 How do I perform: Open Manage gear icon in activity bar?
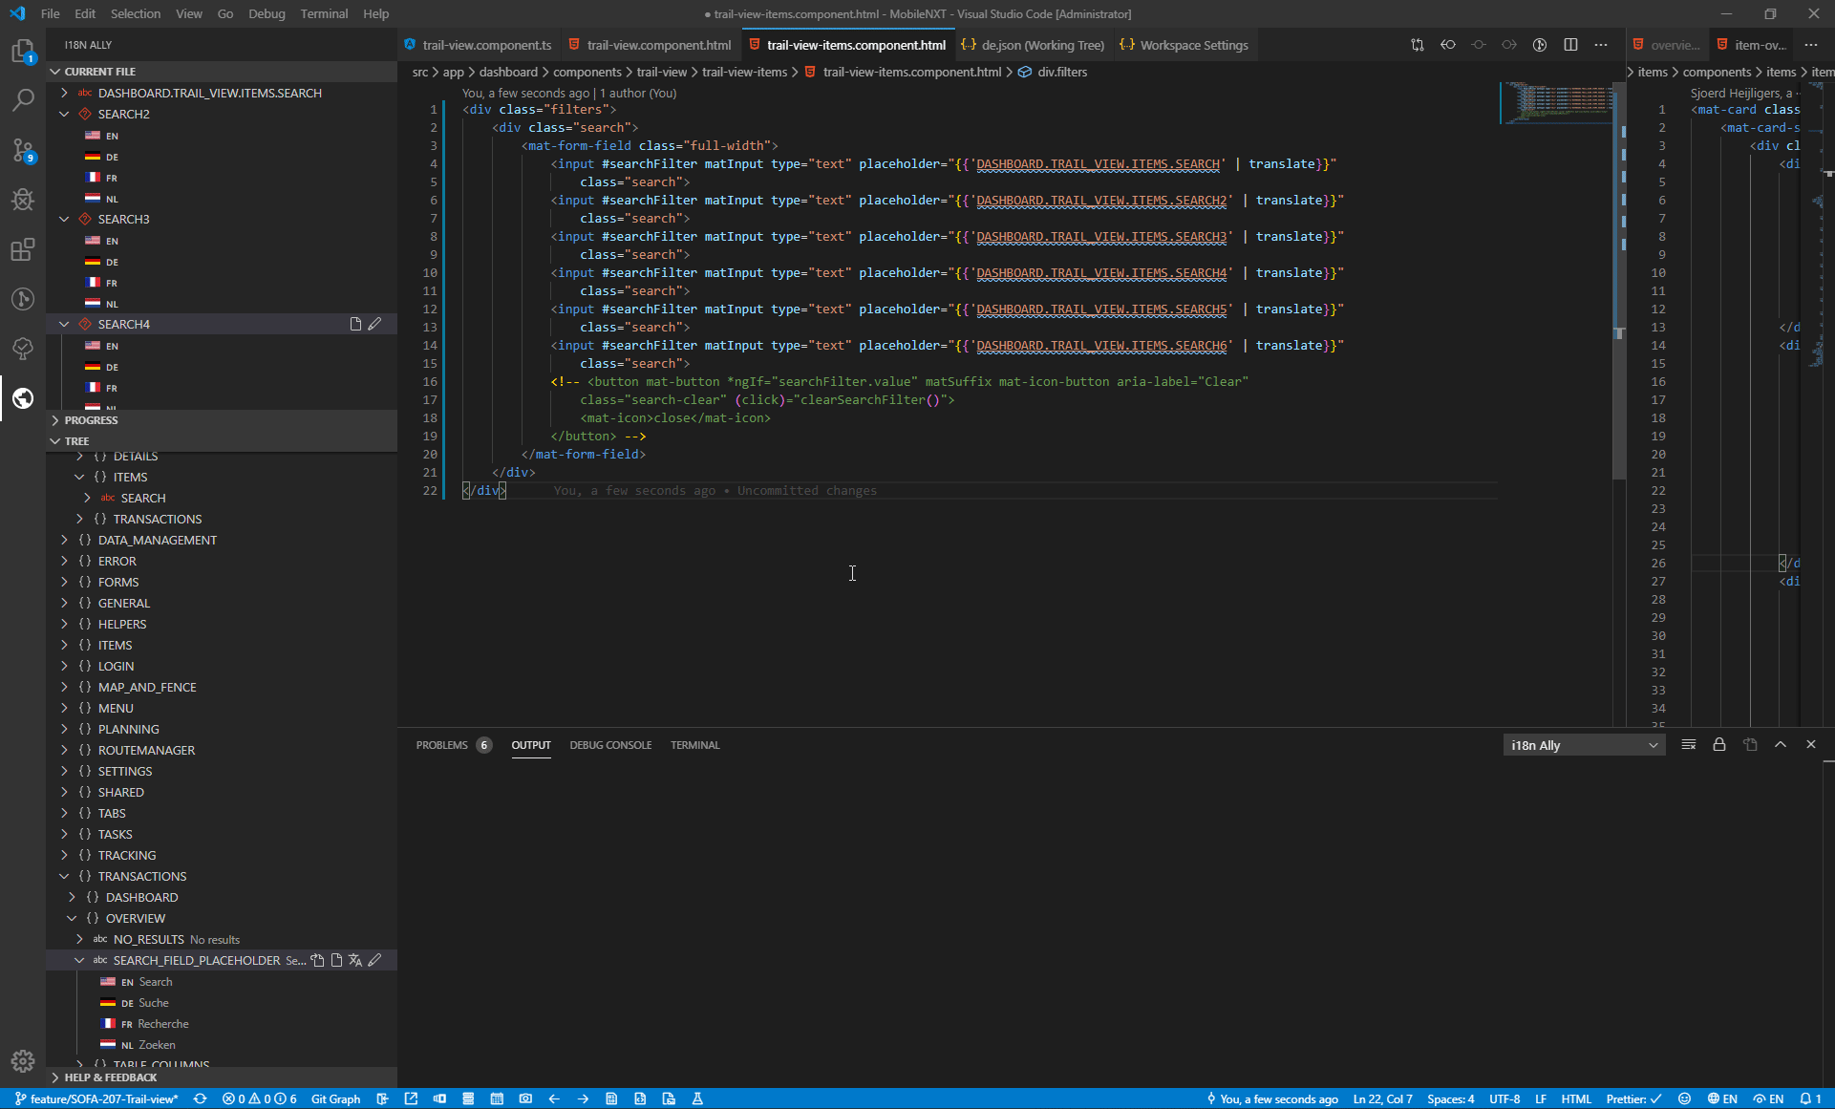point(23,1060)
